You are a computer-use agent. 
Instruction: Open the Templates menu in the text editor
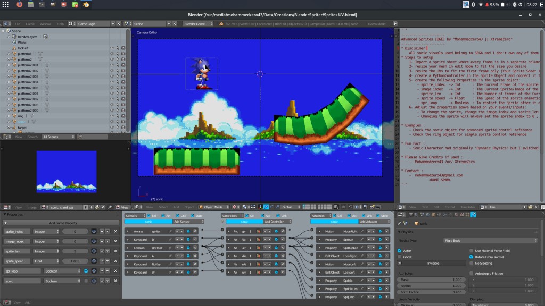(x=468, y=207)
